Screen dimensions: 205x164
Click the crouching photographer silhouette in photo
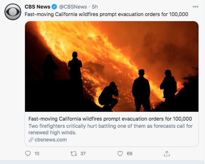[x=109, y=96]
